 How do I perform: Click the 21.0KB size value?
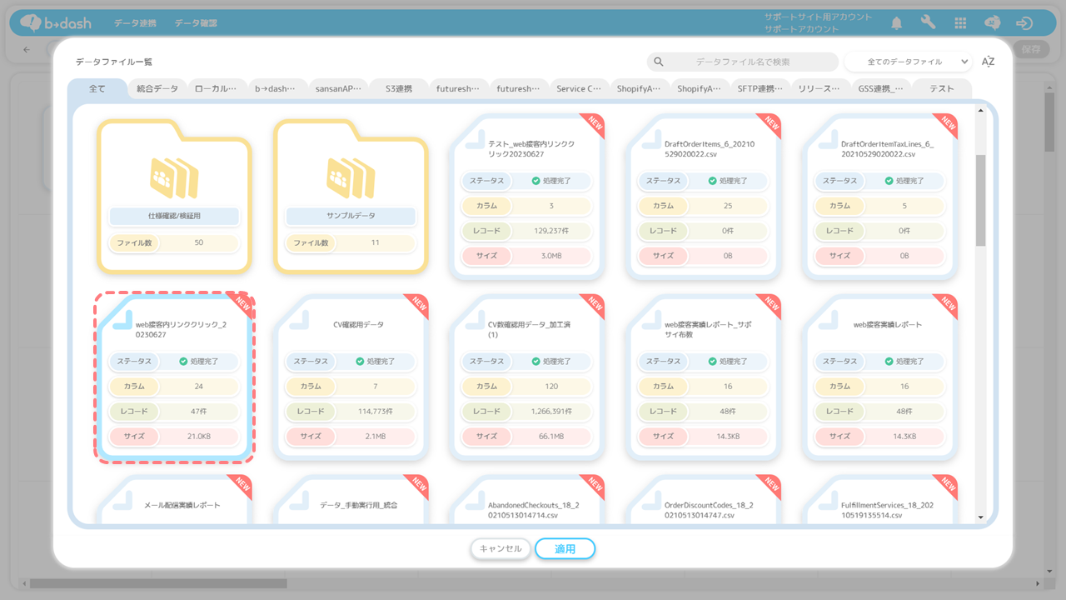point(198,437)
